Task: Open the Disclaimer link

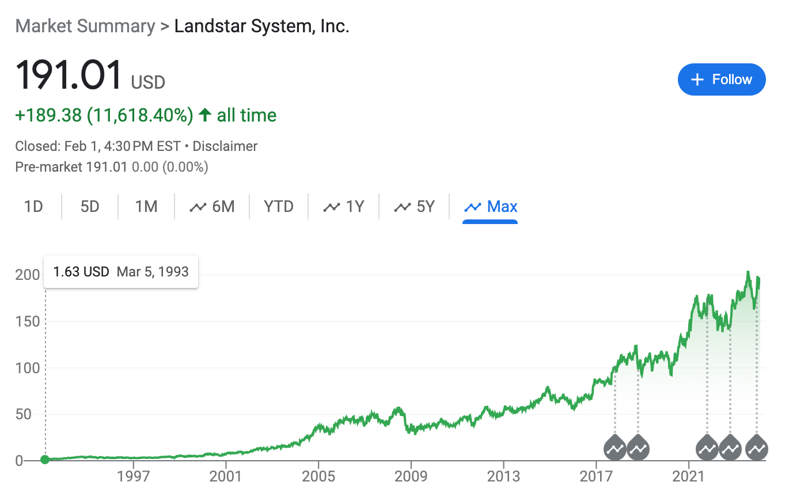Action: [x=225, y=146]
